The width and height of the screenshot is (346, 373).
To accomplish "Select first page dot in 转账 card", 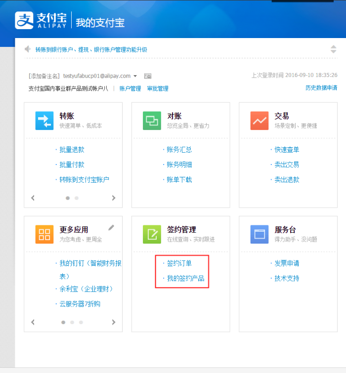I will (x=68, y=198).
